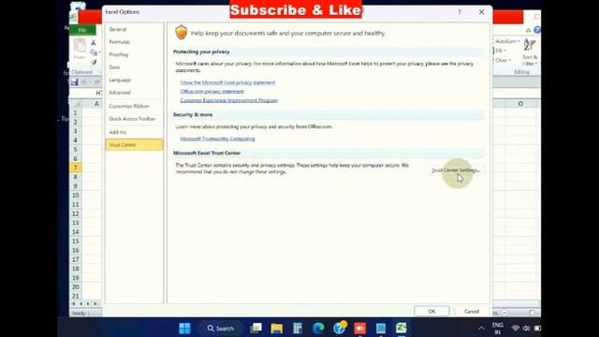Cancel the Excel Options dialog

472,312
